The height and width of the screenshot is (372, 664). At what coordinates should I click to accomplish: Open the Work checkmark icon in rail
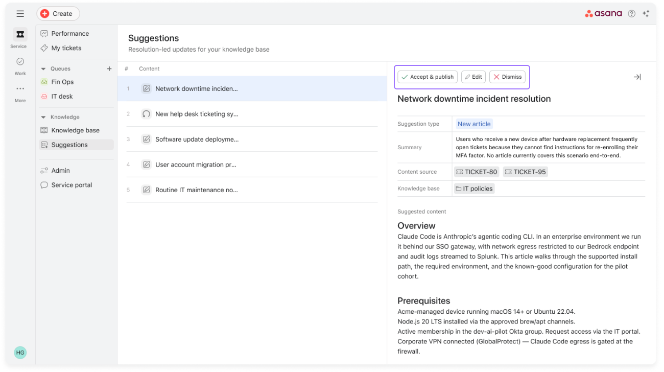click(20, 62)
